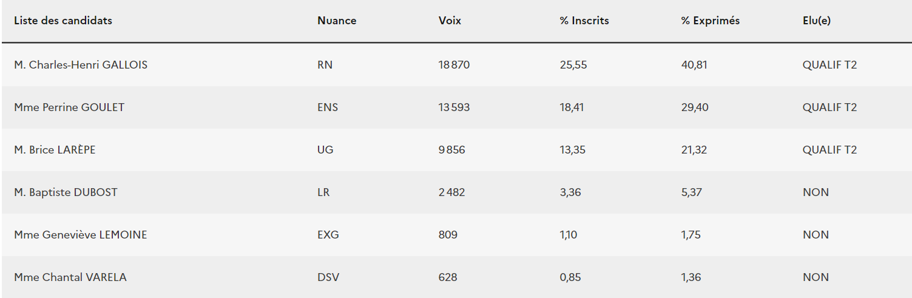Click QUALIF T2 status for GOULET
Screen dimensions: 912x298
[829, 107]
